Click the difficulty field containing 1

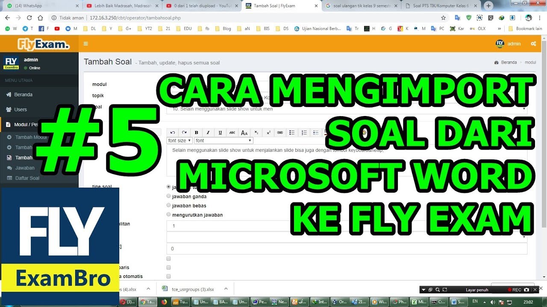coord(347,226)
